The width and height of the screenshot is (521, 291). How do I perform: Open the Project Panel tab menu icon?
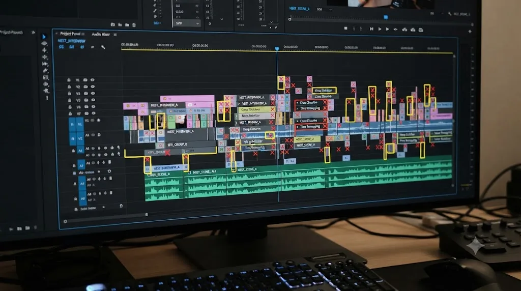[x=83, y=34]
